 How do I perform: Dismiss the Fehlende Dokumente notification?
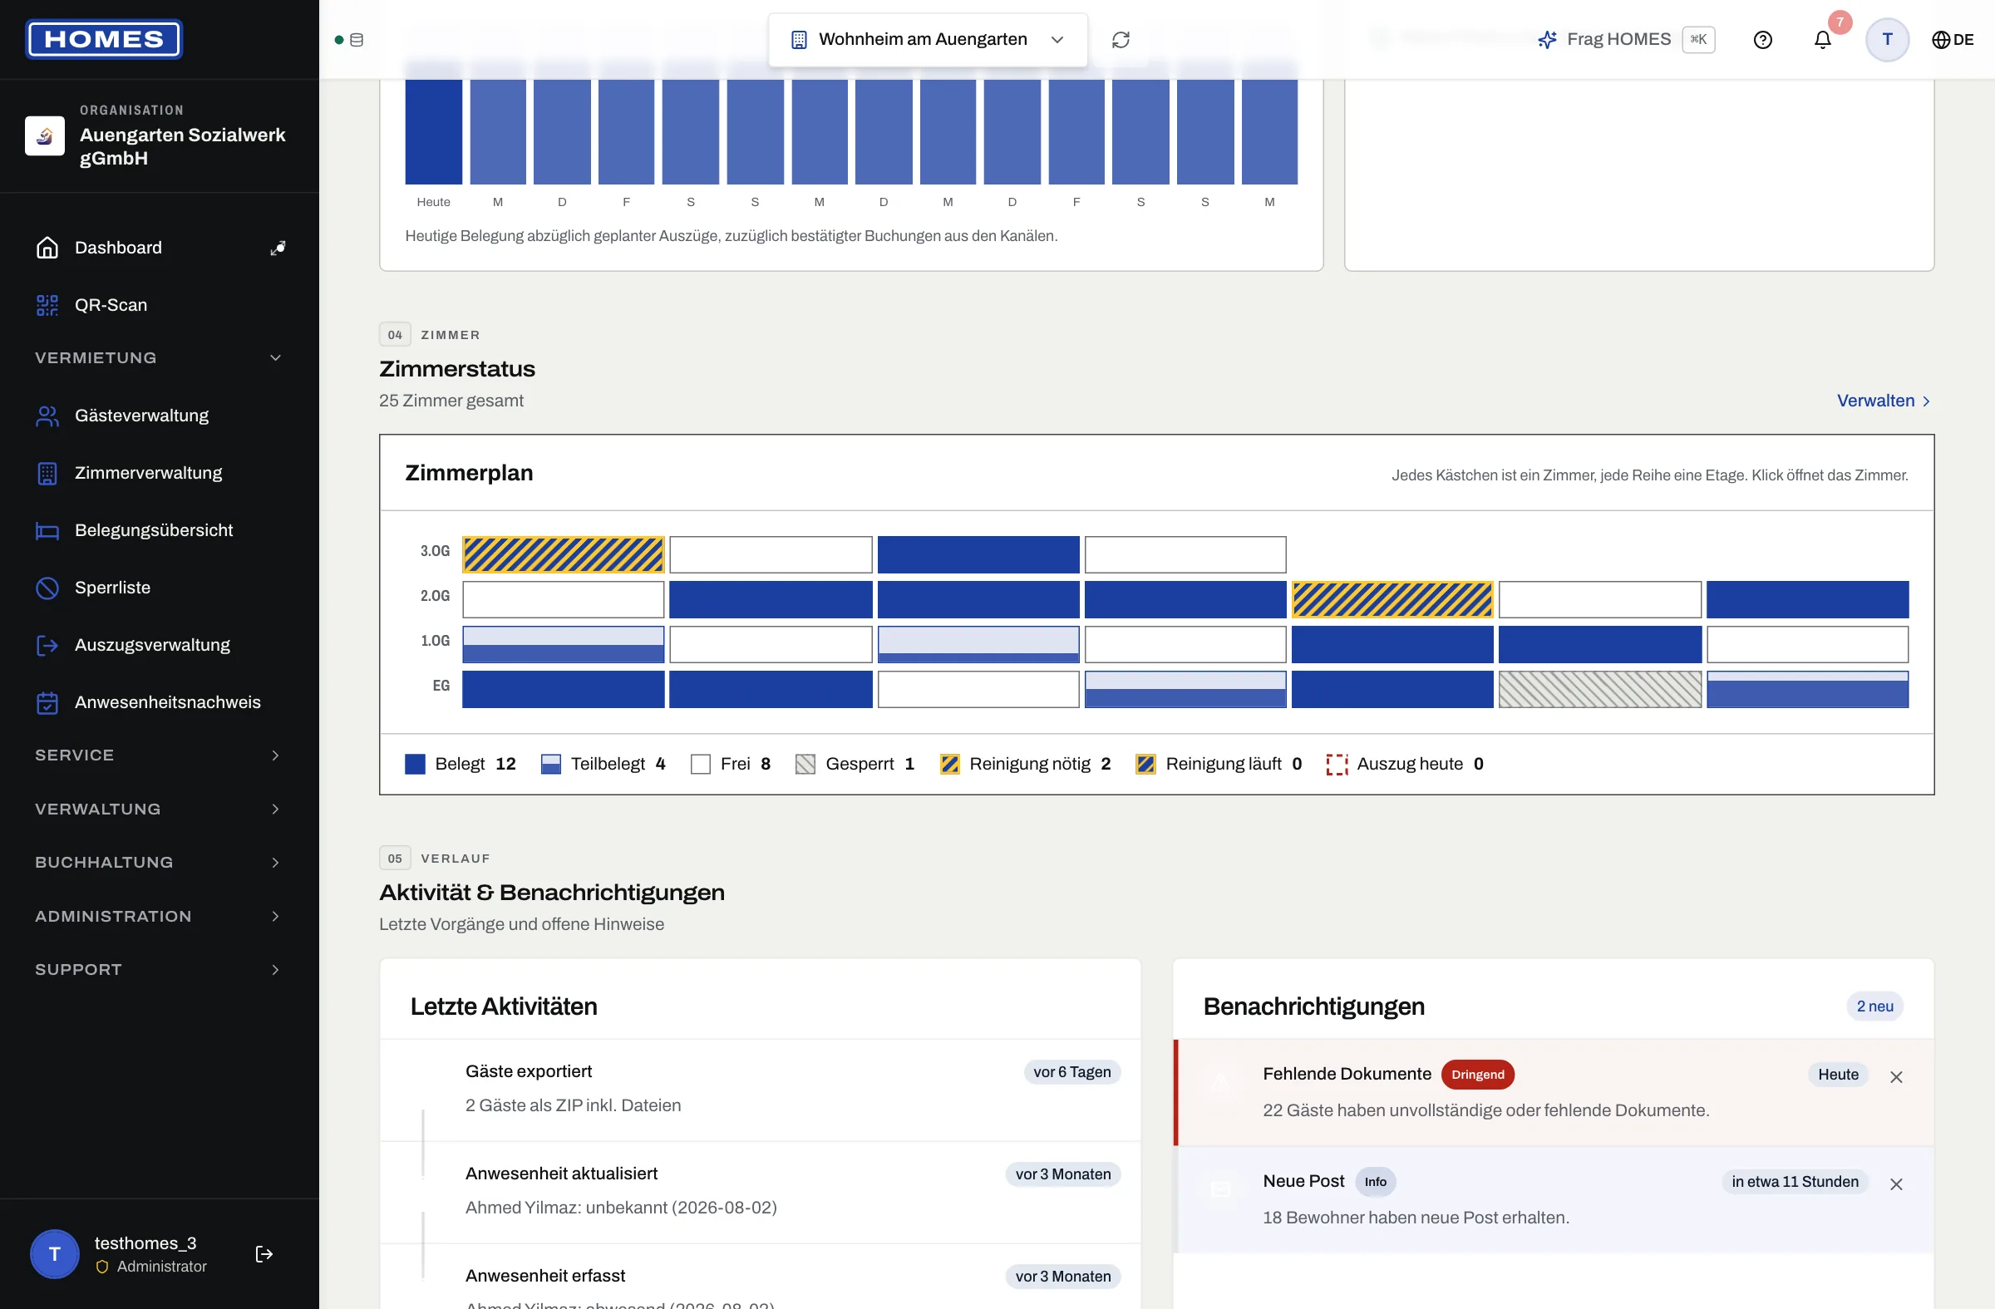click(1896, 1077)
